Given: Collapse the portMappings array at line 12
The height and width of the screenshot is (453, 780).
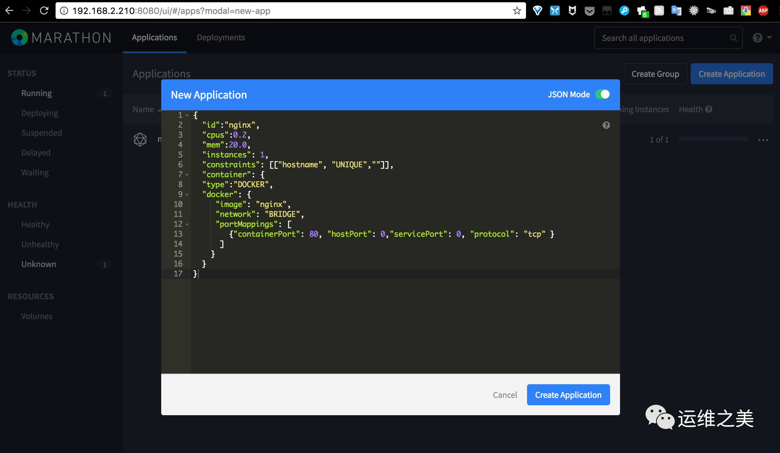Looking at the screenshot, I should (187, 224).
